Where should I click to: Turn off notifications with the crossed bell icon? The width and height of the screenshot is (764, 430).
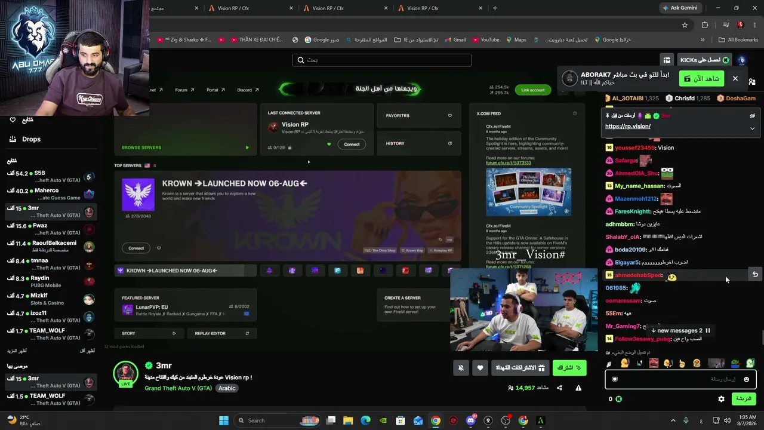point(461,368)
